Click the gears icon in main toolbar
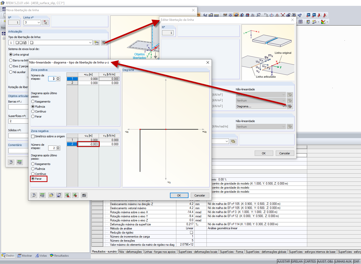This screenshot has height=264, width=361. click(300, 15)
